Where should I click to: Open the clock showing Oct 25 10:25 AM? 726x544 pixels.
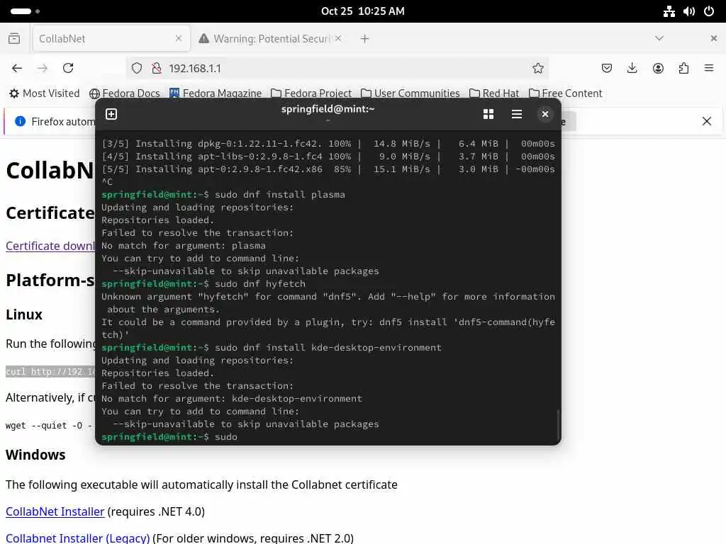[x=363, y=11]
